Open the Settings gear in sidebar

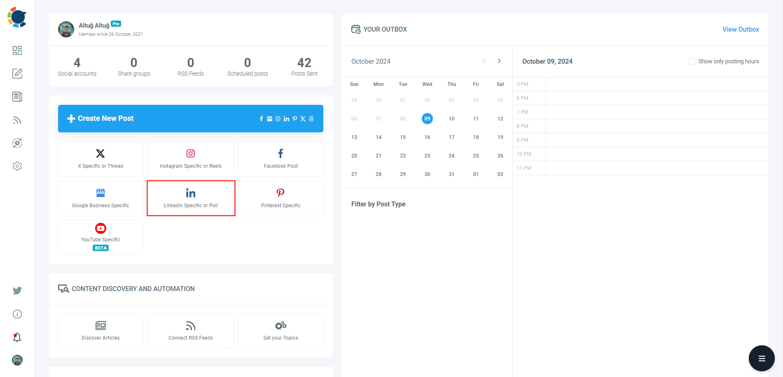17,166
